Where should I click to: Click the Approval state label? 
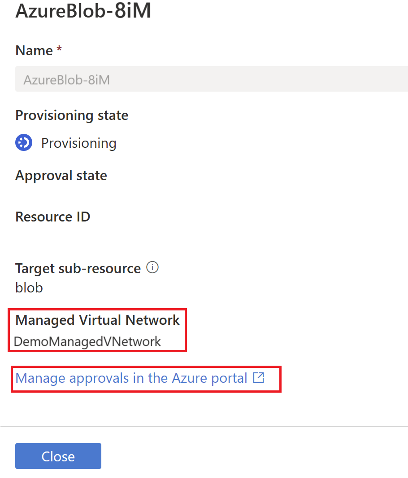[x=61, y=175]
